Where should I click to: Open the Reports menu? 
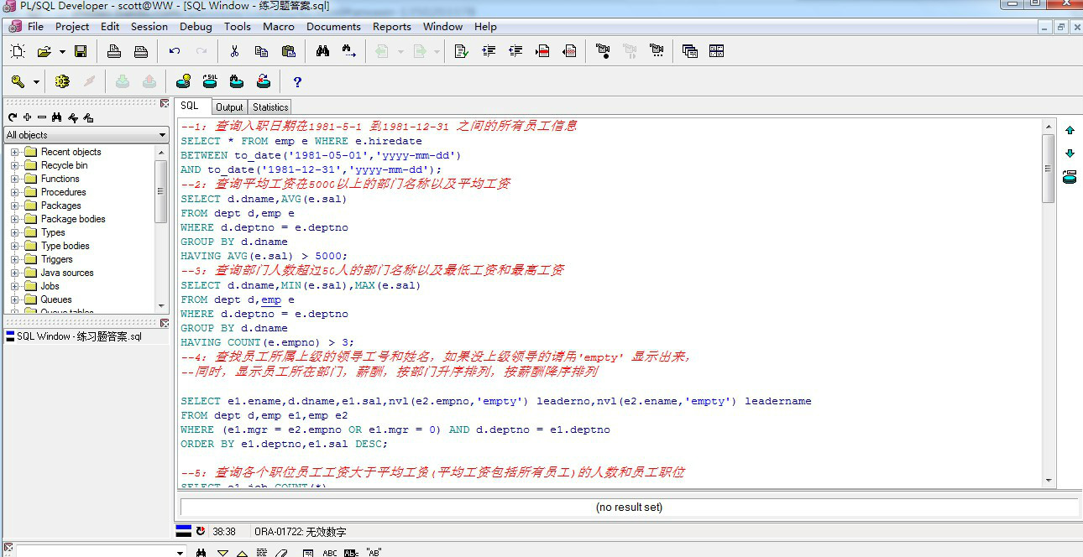click(x=392, y=26)
